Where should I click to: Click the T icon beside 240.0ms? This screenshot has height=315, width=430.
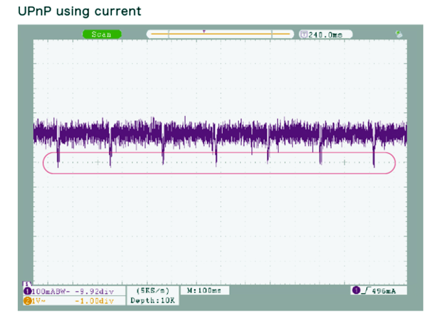coord(304,34)
